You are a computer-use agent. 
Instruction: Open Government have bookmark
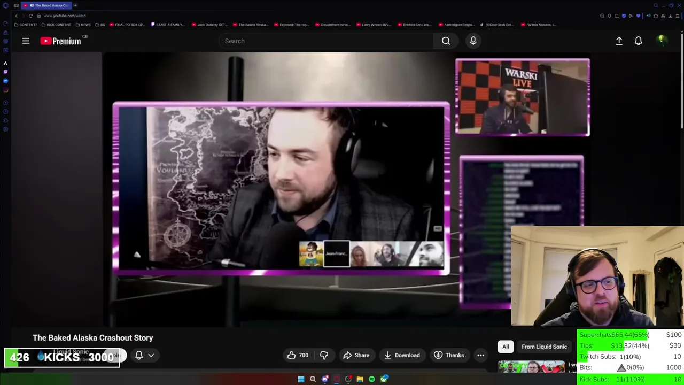pos(332,25)
